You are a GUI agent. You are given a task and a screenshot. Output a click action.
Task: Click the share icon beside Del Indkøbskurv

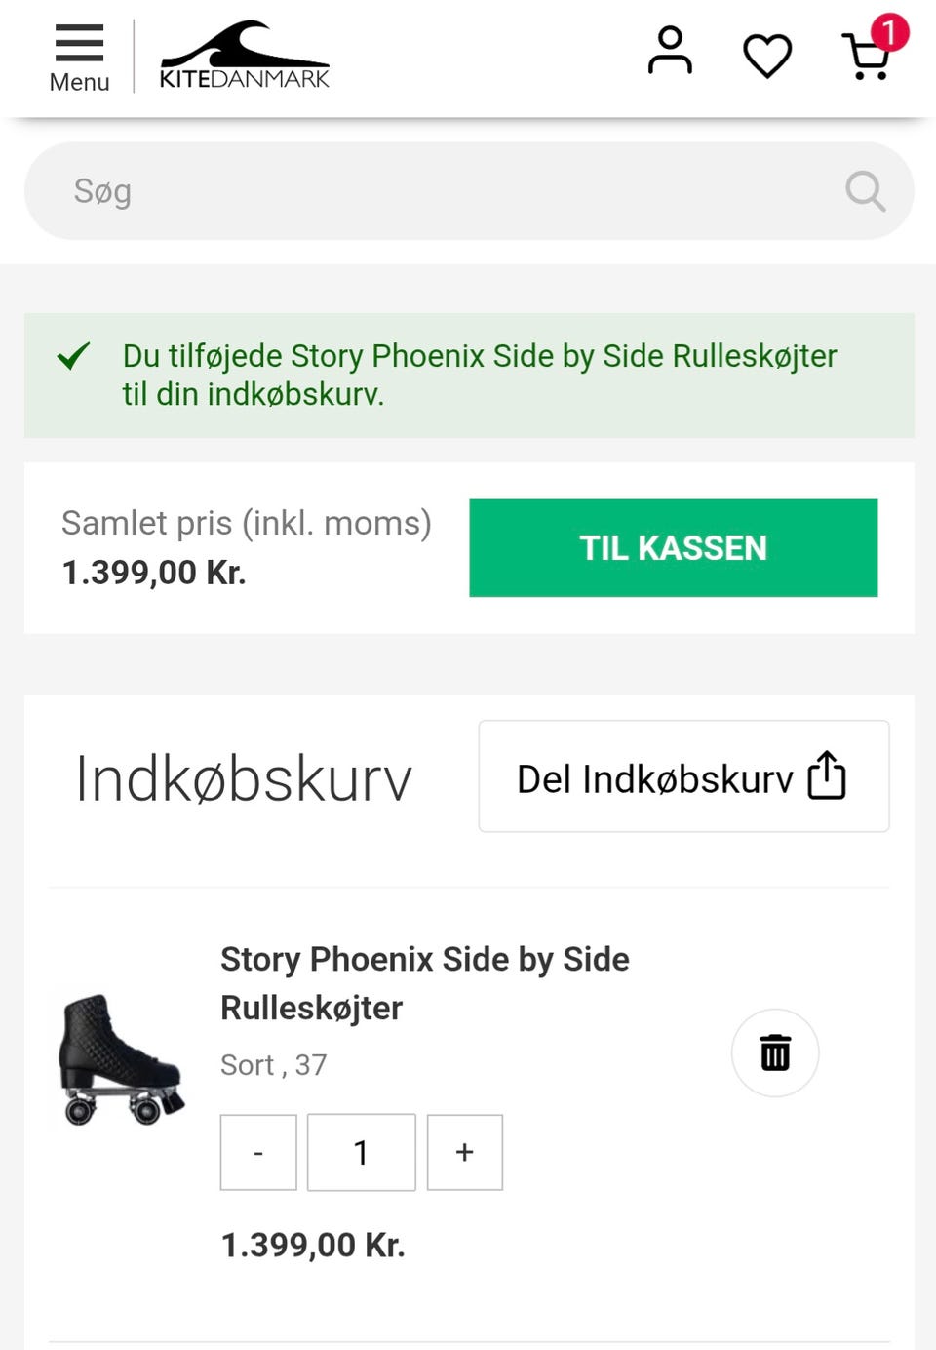pyautogui.click(x=827, y=776)
